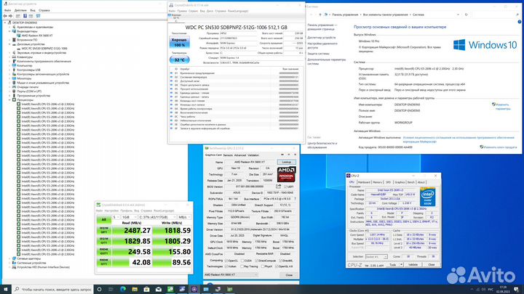Open the Windows Start menu
This screenshot has height=294, width=524.
[5, 289]
